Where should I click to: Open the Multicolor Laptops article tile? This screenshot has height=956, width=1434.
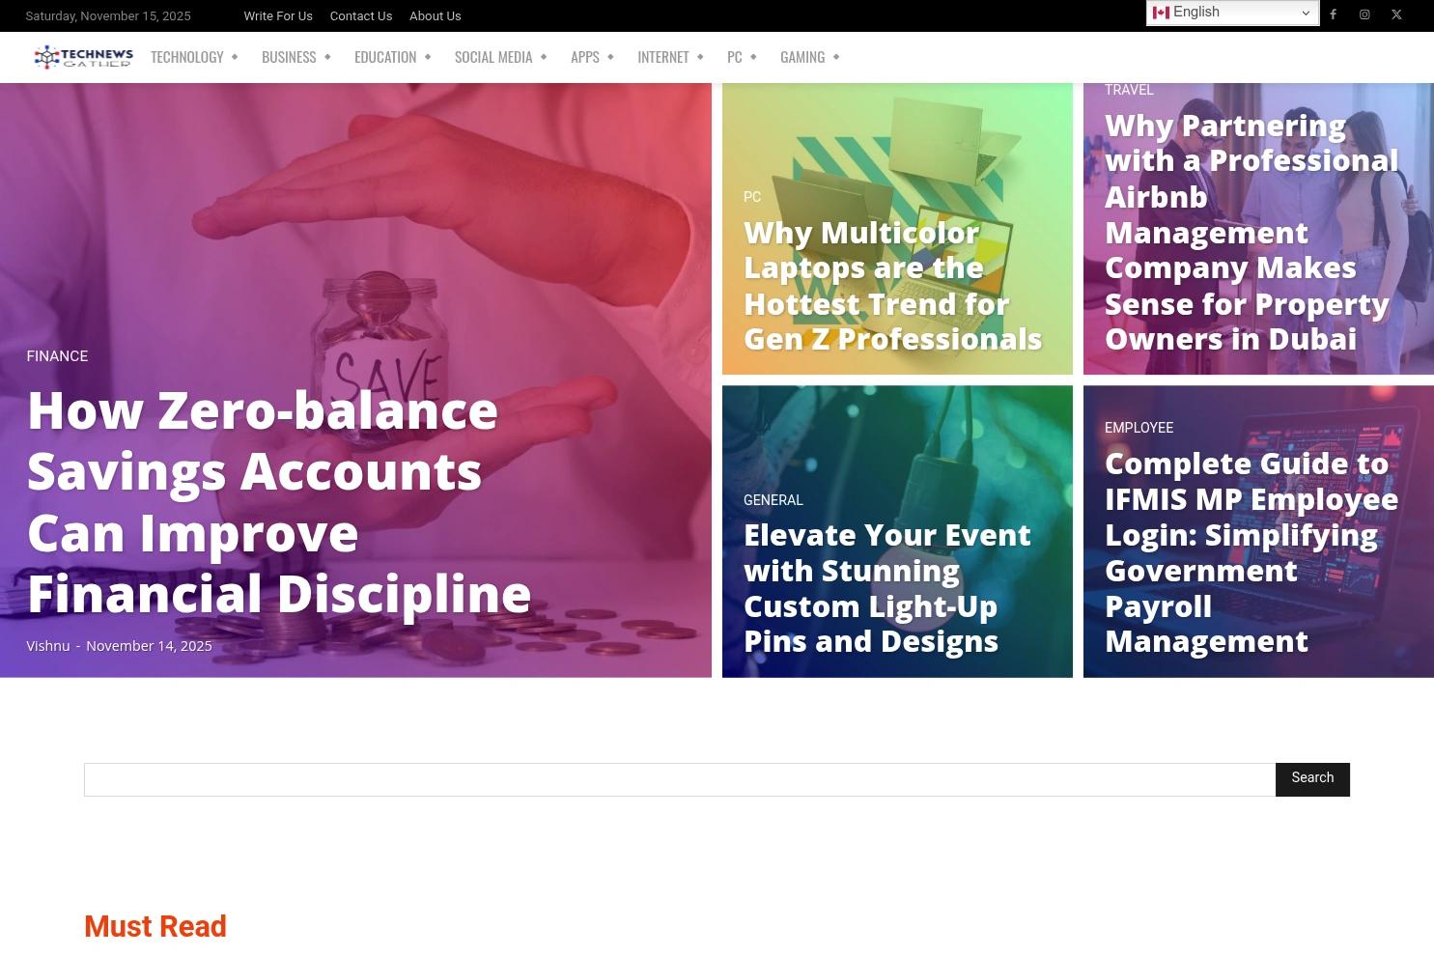pos(892,286)
